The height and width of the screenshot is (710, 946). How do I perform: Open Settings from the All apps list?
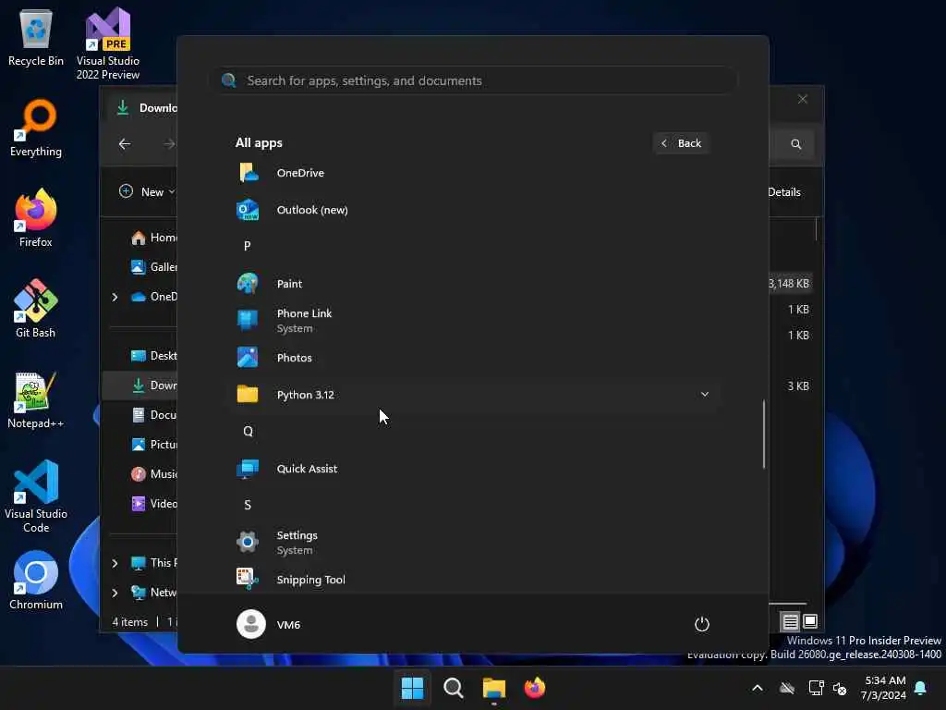pos(474,542)
